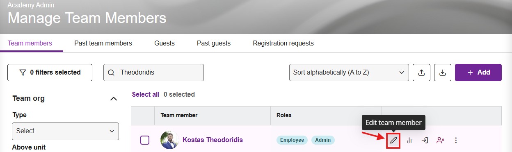Click the purple Add button
The width and height of the screenshot is (512, 152).
[478, 73]
